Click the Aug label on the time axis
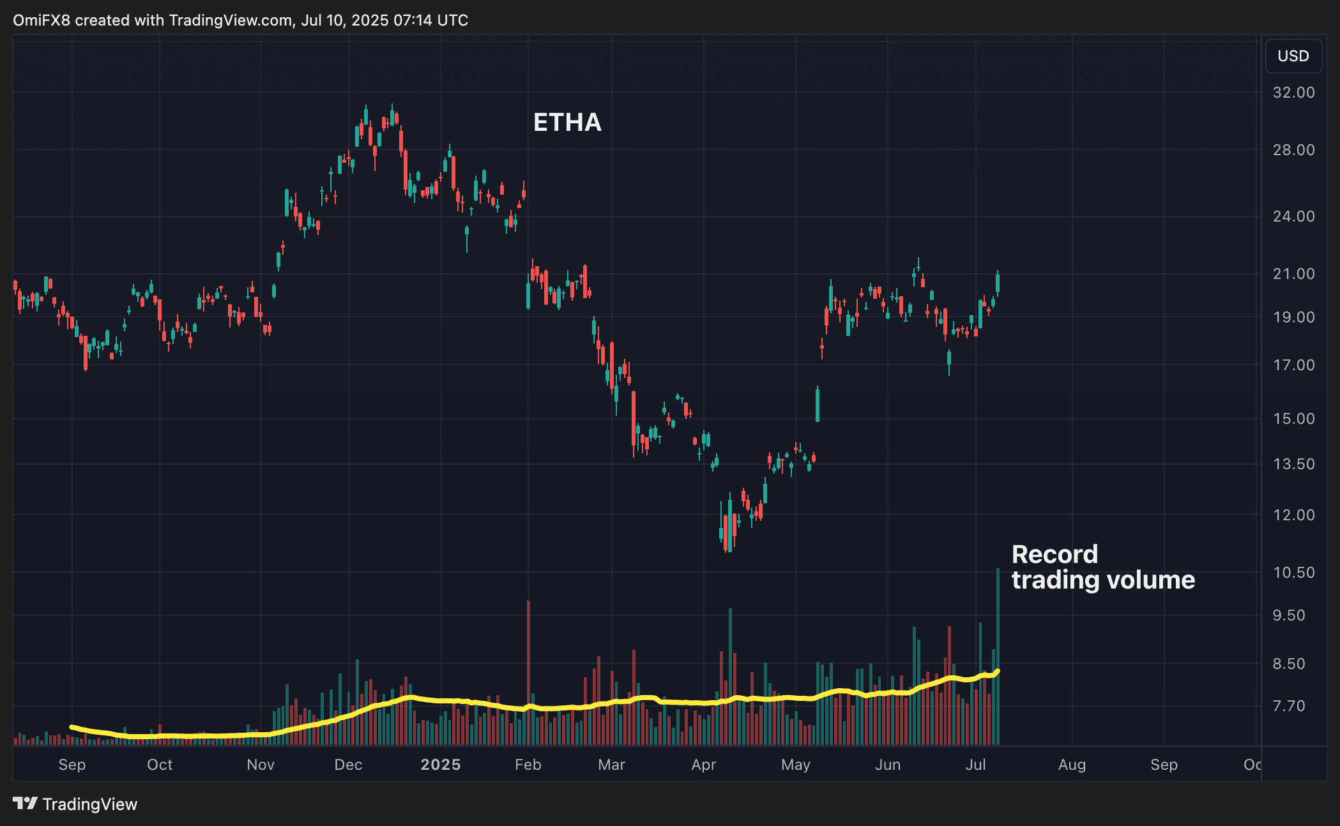The image size is (1340, 826). [1072, 764]
